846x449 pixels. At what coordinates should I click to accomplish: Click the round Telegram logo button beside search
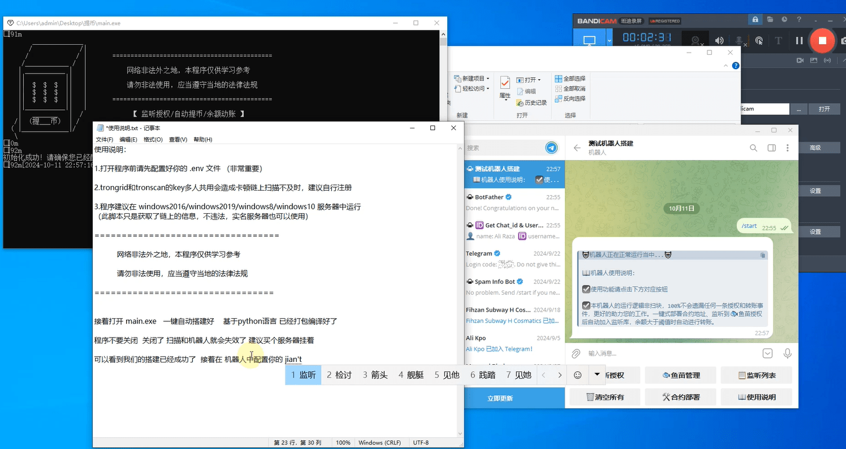tap(551, 148)
